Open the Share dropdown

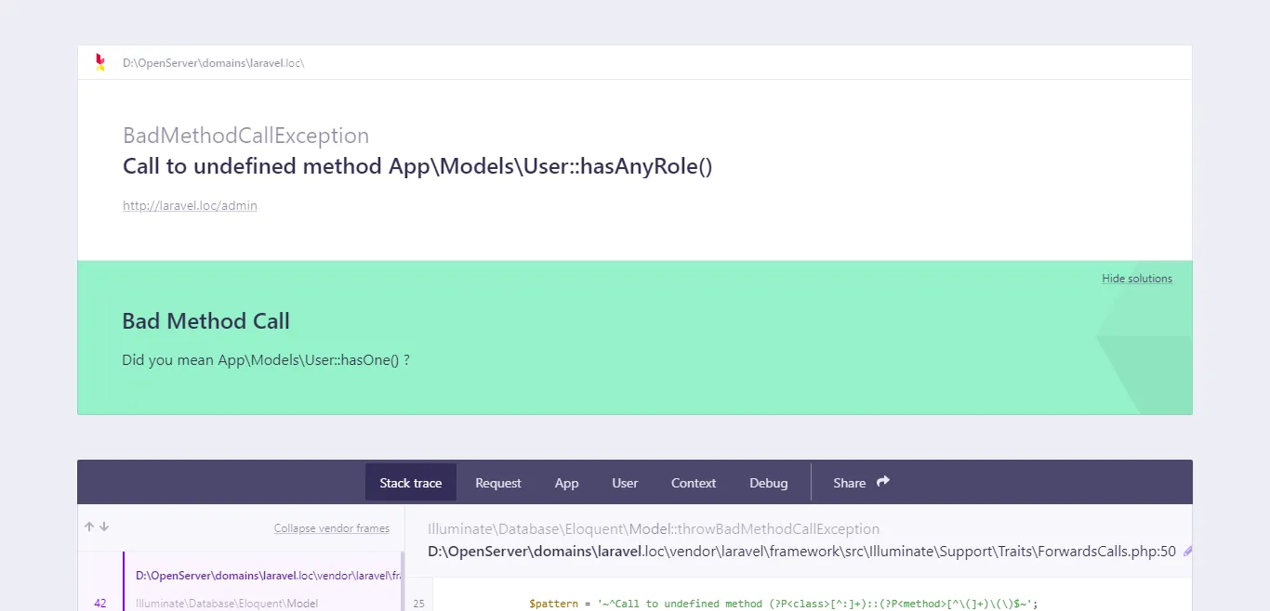coord(849,483)
